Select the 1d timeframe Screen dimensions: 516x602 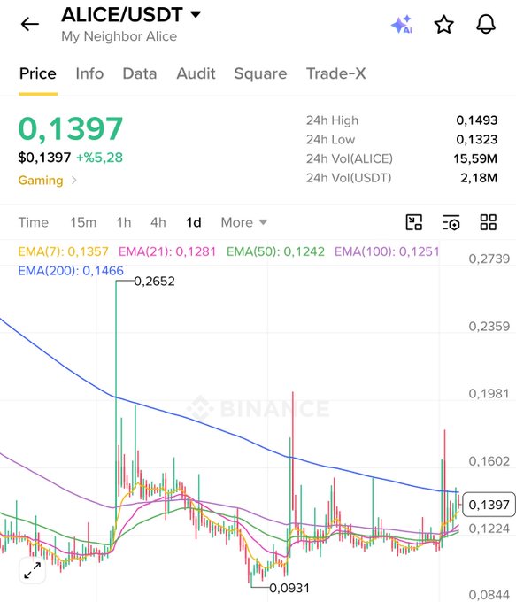click(194, 222)
